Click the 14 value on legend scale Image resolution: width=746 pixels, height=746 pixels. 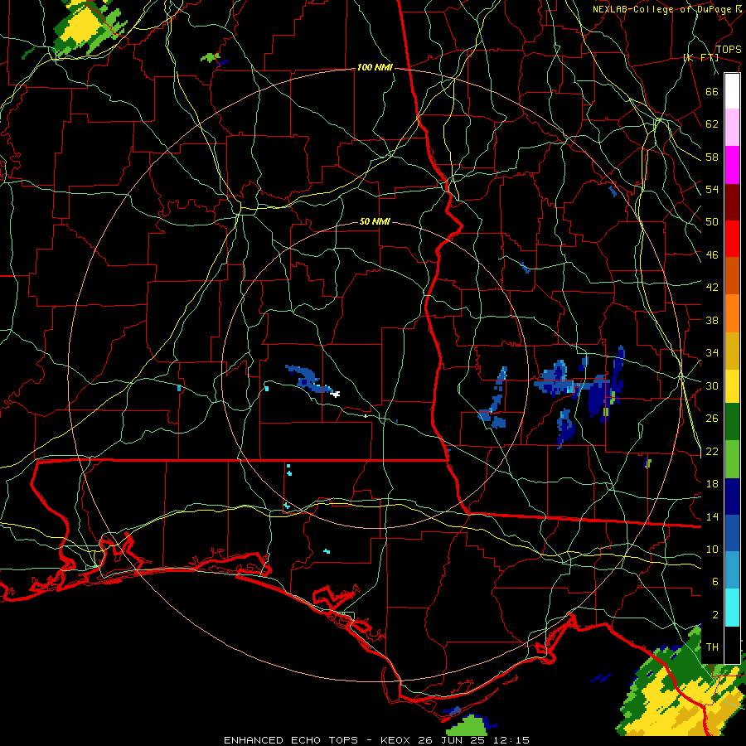[x=712, y=516]
